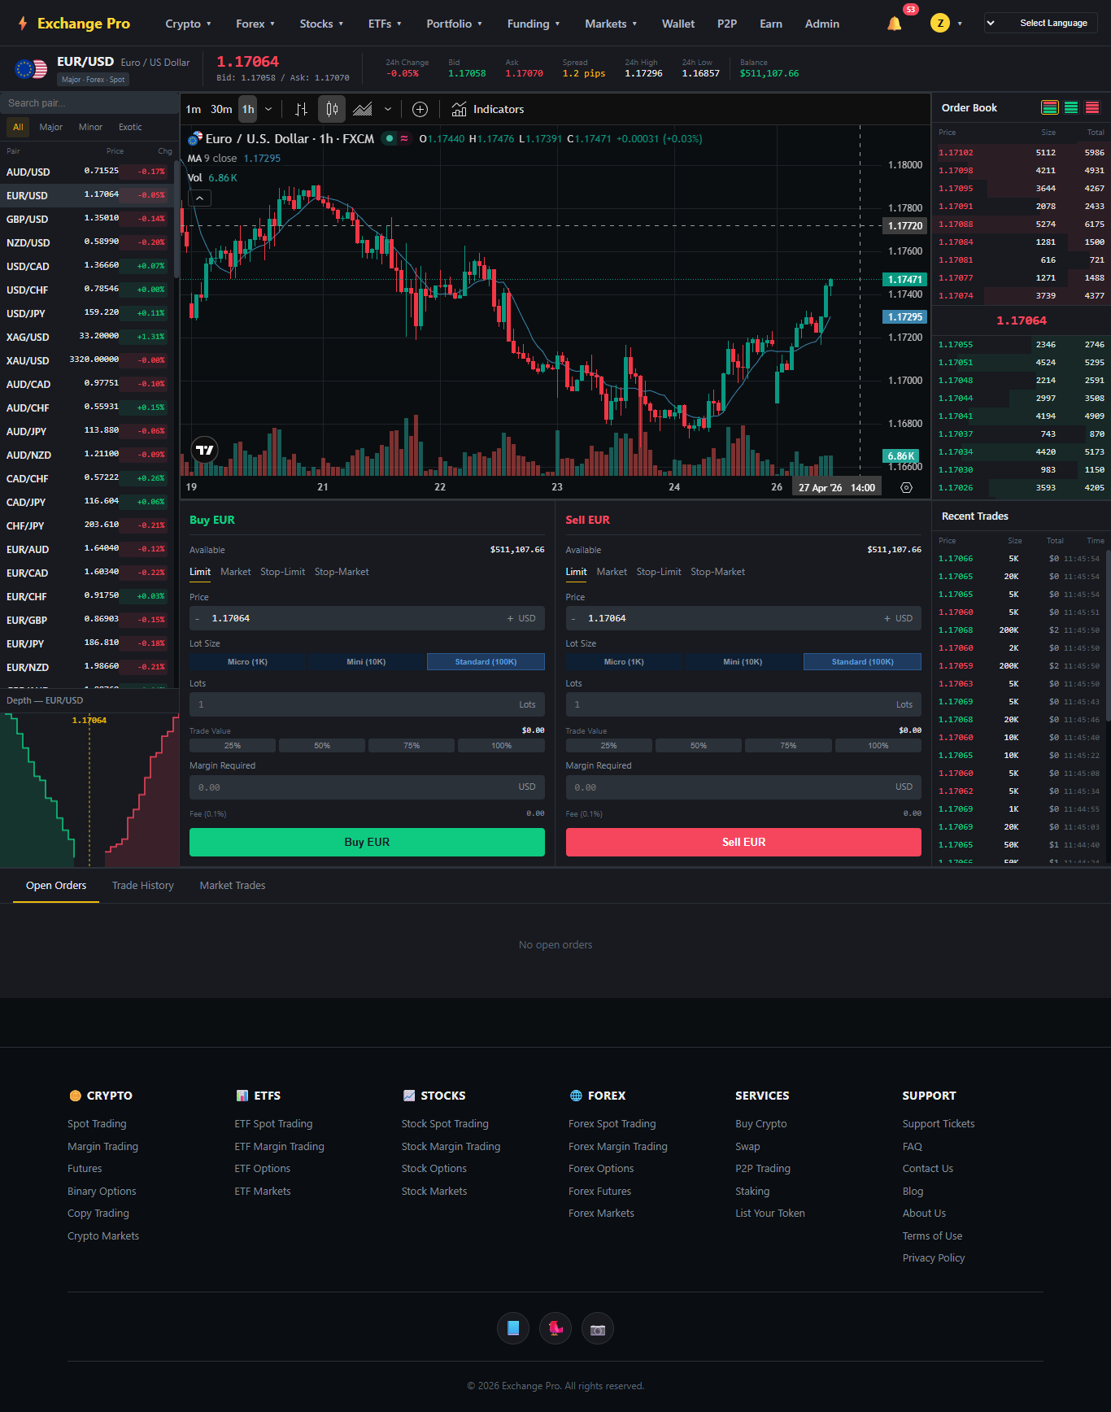
Task: Click the EUR/USD flag icon in the header
Action: (31, 69)
